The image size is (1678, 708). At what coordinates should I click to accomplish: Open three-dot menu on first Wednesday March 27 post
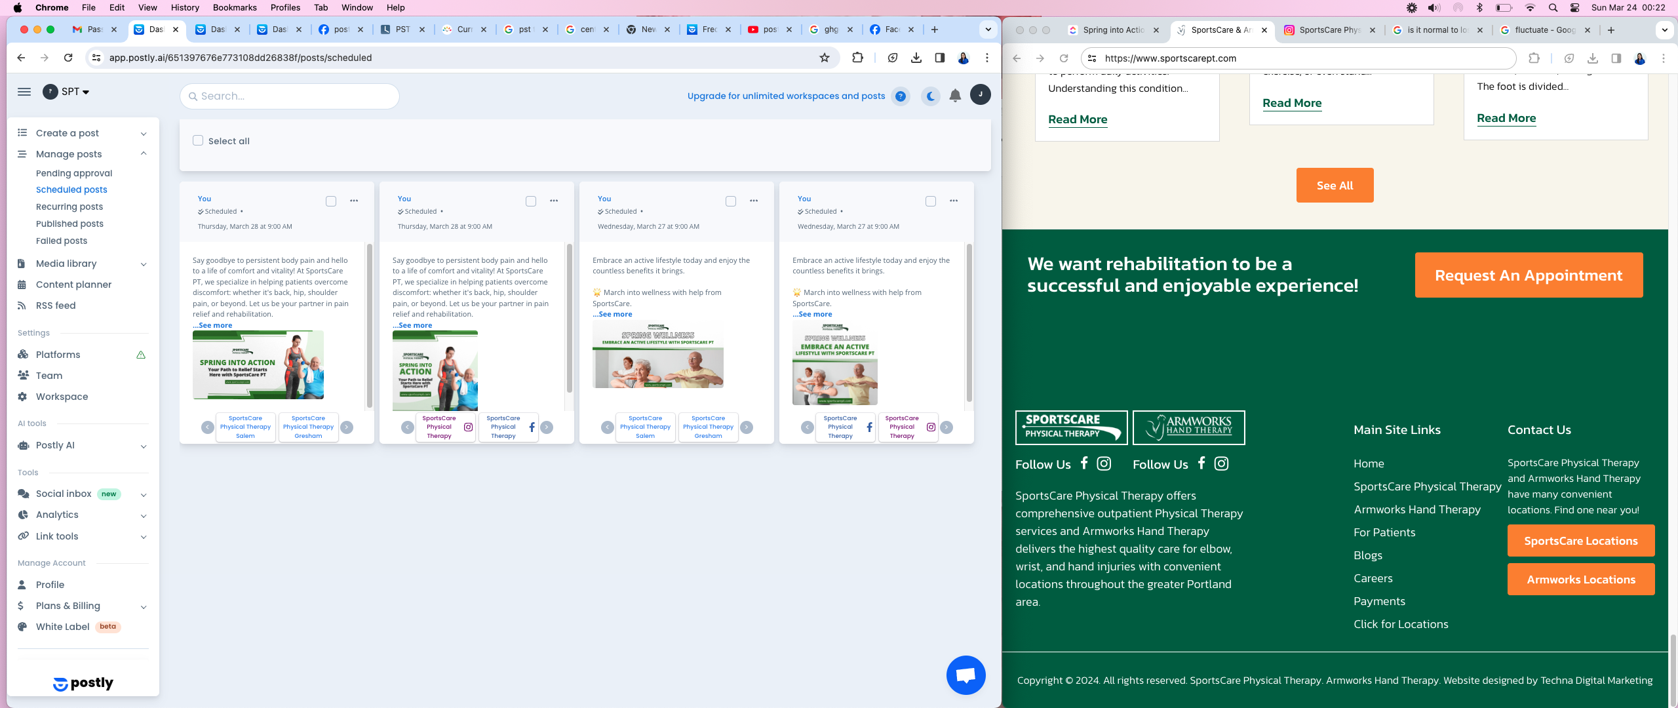[754, 201]
